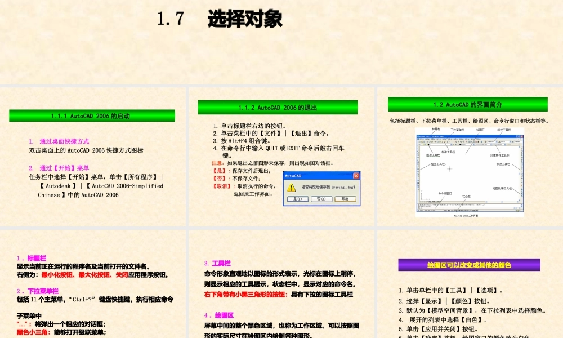This screenshot has width=563, height=338.
Task: Click the 修改工具栏 label in the diagram
Action: point(503,164)
